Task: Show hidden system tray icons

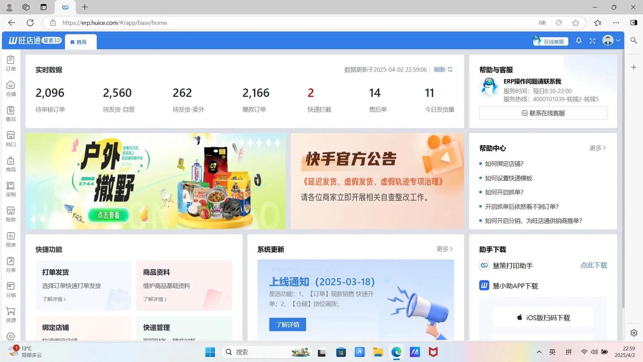Action: pos(539,352)
